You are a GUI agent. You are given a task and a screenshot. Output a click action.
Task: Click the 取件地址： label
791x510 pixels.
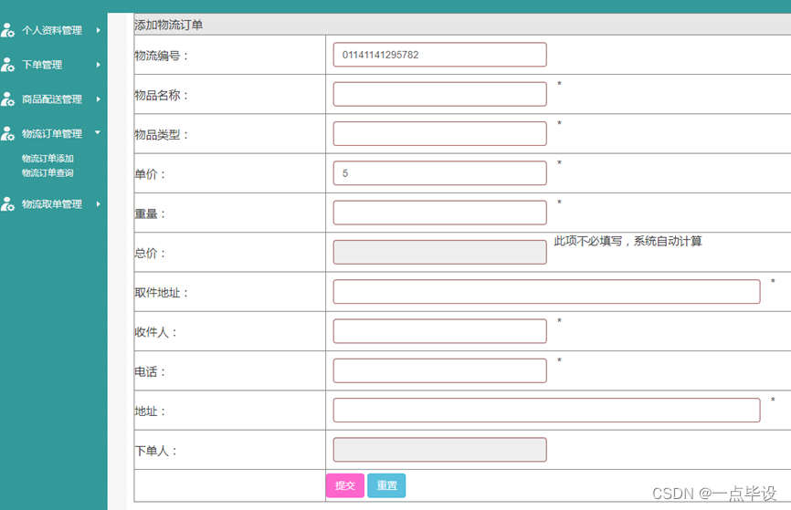162,293
